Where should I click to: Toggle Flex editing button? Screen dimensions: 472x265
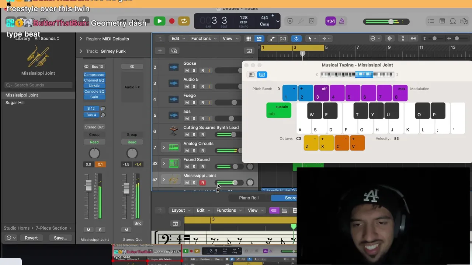[283, 38]
